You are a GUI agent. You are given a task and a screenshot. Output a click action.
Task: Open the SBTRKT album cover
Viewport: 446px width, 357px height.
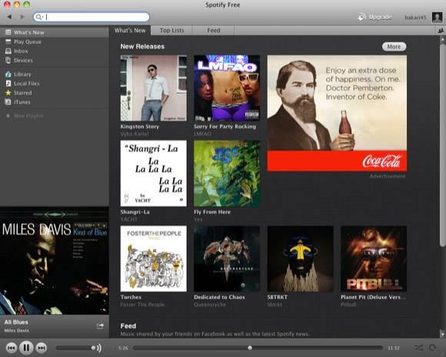coord(301,259)
